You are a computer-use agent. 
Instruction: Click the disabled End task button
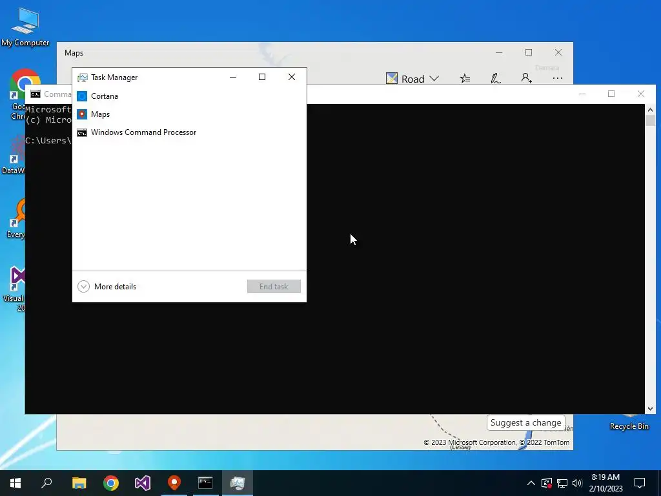click(274, 286)
